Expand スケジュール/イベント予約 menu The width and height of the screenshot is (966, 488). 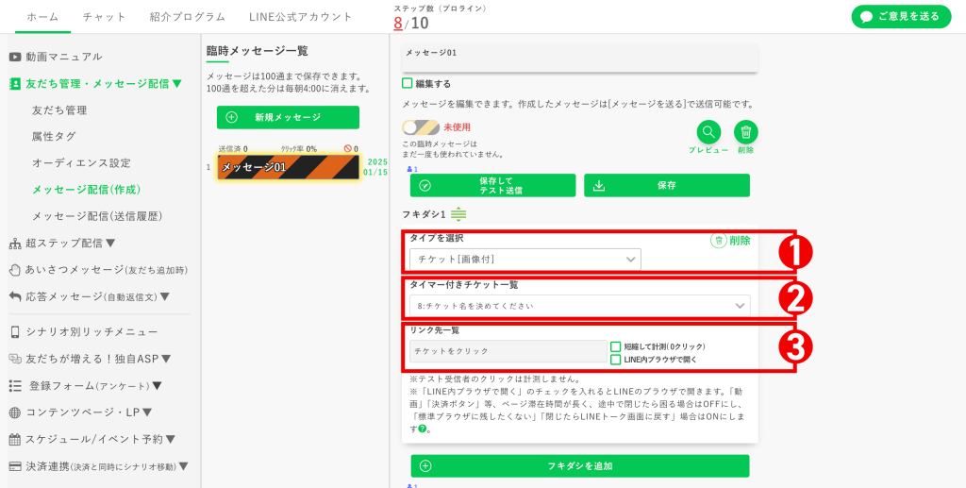click(171, 439)
